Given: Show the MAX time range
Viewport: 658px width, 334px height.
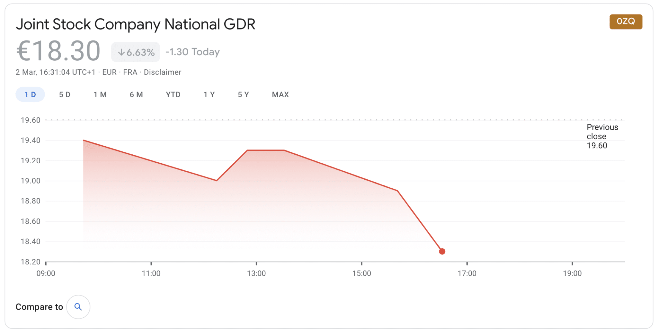Looking at the screenshot, I should (280, 95).
